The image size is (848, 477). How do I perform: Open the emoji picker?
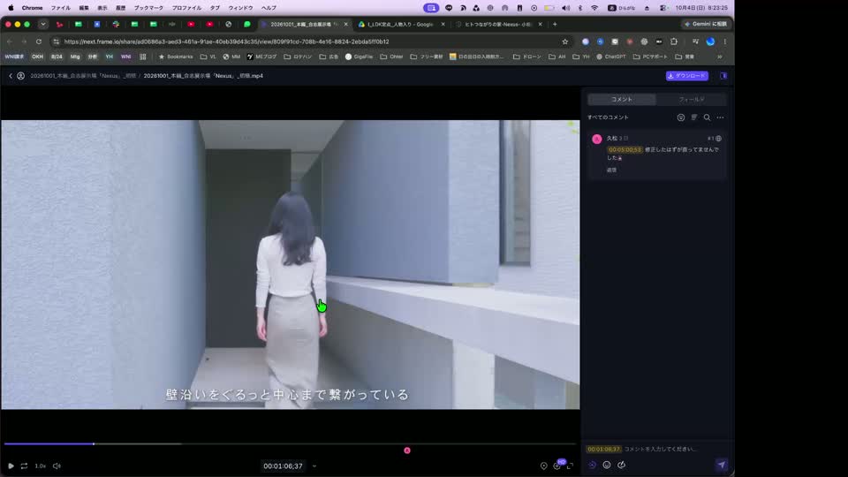(607, 465)
